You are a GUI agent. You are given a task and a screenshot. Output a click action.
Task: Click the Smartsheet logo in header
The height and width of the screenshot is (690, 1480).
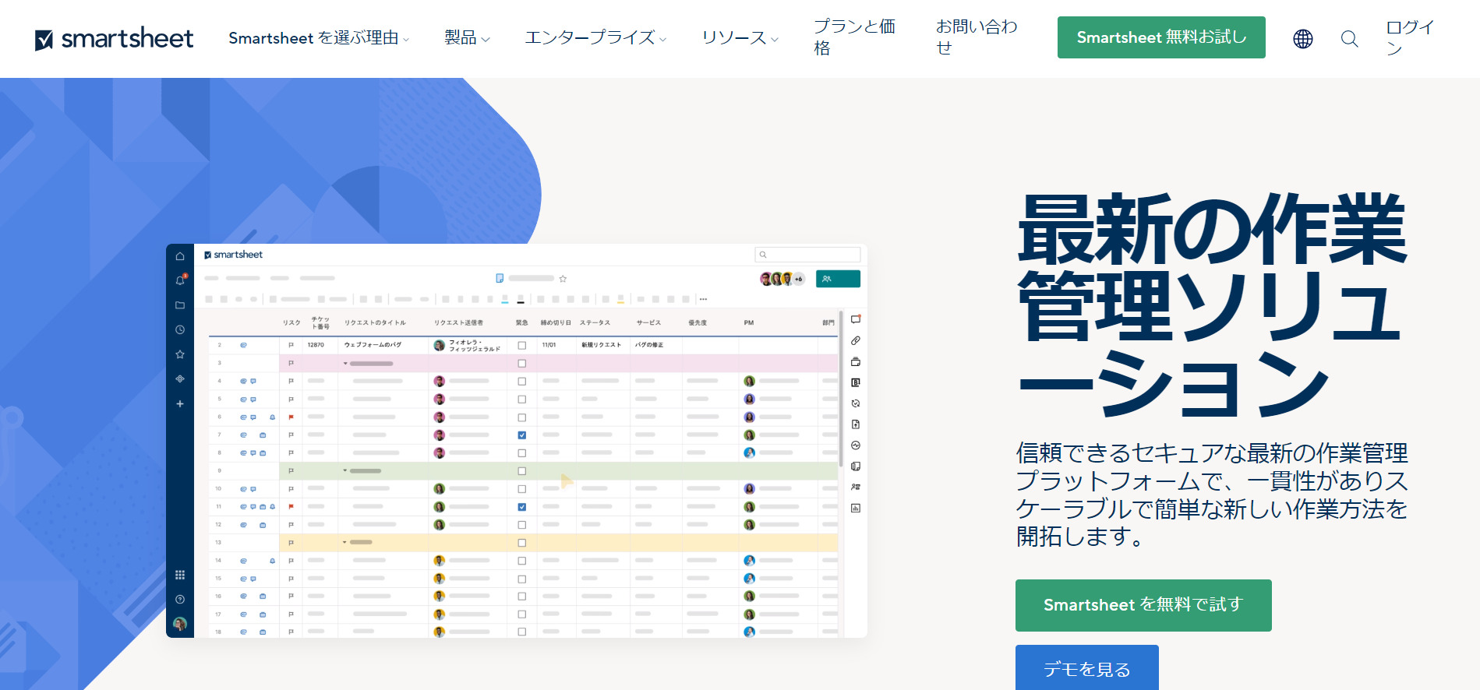coord(115,38)
